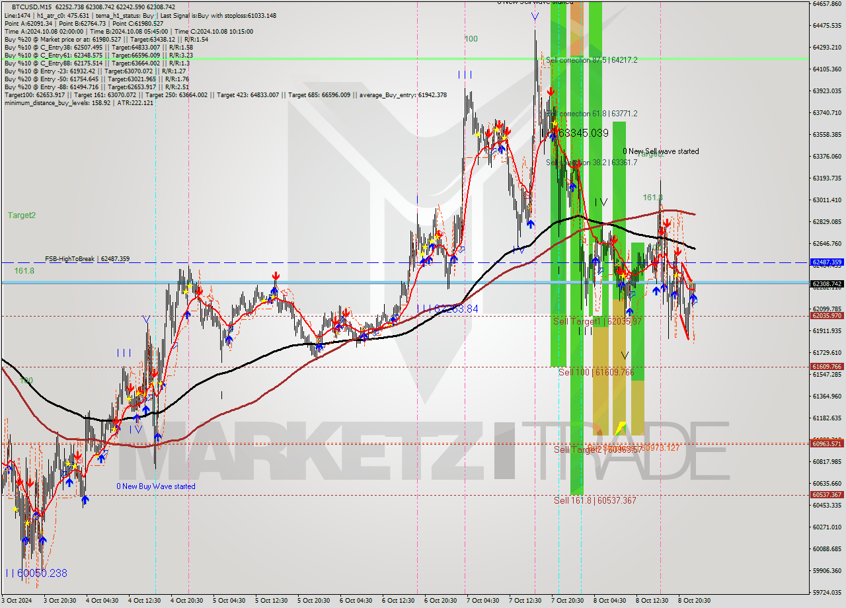Click the 7 Oct 04:30 time label
The image size is (846, 608).
pos(483,601)
